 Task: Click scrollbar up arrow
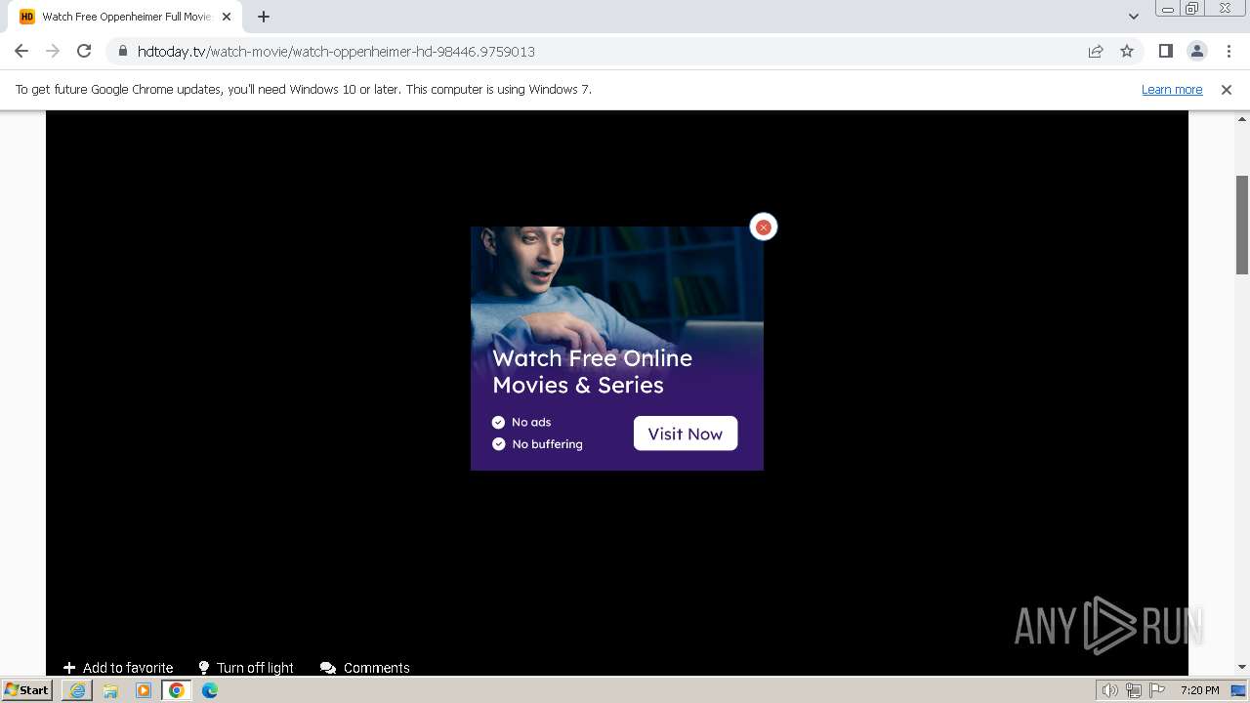1242,117
